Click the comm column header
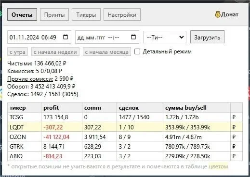Viewport: 250px width, 177px height. point(99,108)
